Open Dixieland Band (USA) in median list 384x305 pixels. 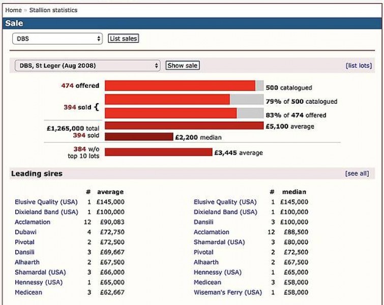(225, 212)
